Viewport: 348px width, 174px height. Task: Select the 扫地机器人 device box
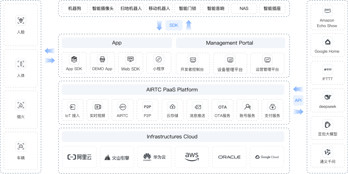pos(131,9)
